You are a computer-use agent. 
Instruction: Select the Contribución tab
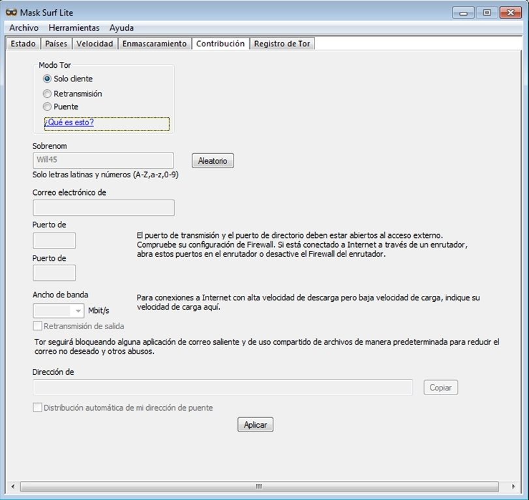[220, 44]
